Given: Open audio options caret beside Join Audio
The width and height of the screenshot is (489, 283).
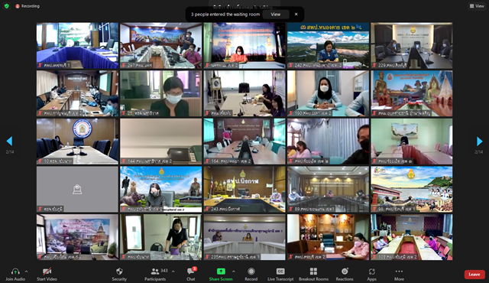Looking at the screenshot, I should pyautogui.click(x=27, y=272).
